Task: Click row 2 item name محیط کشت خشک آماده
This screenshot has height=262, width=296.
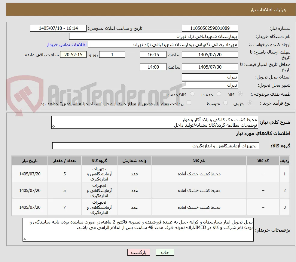Action: coord(199,190)
